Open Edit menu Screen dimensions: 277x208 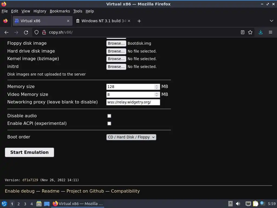coord(15,11)
